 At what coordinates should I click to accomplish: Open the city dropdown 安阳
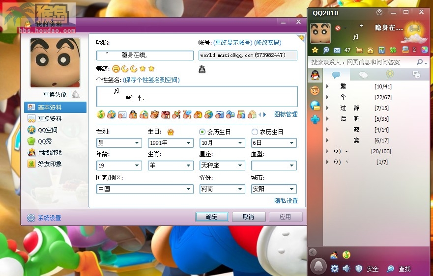pyautogui.click(x=274, y=189)
